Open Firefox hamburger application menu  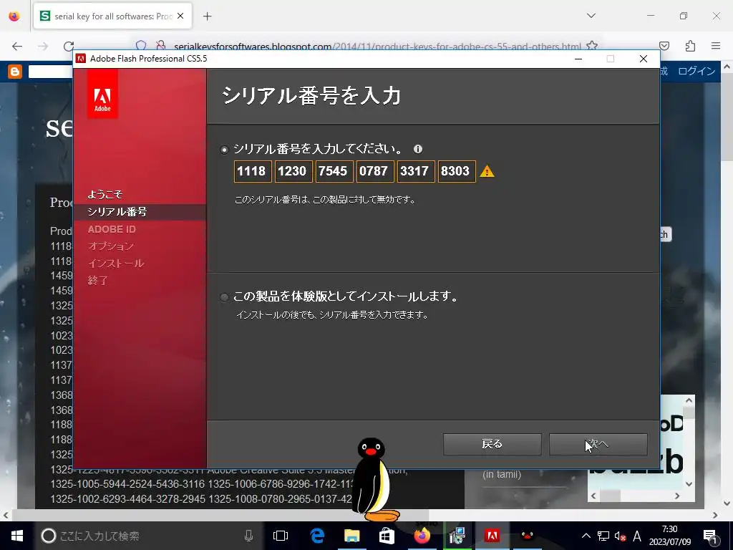(x=716, y=46)
